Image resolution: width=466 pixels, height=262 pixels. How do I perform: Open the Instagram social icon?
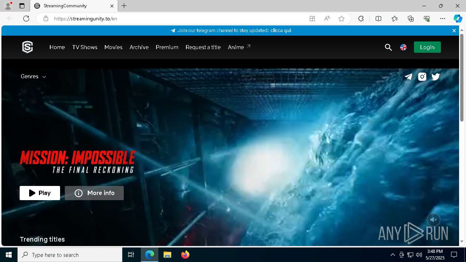(x=422, y=76)
